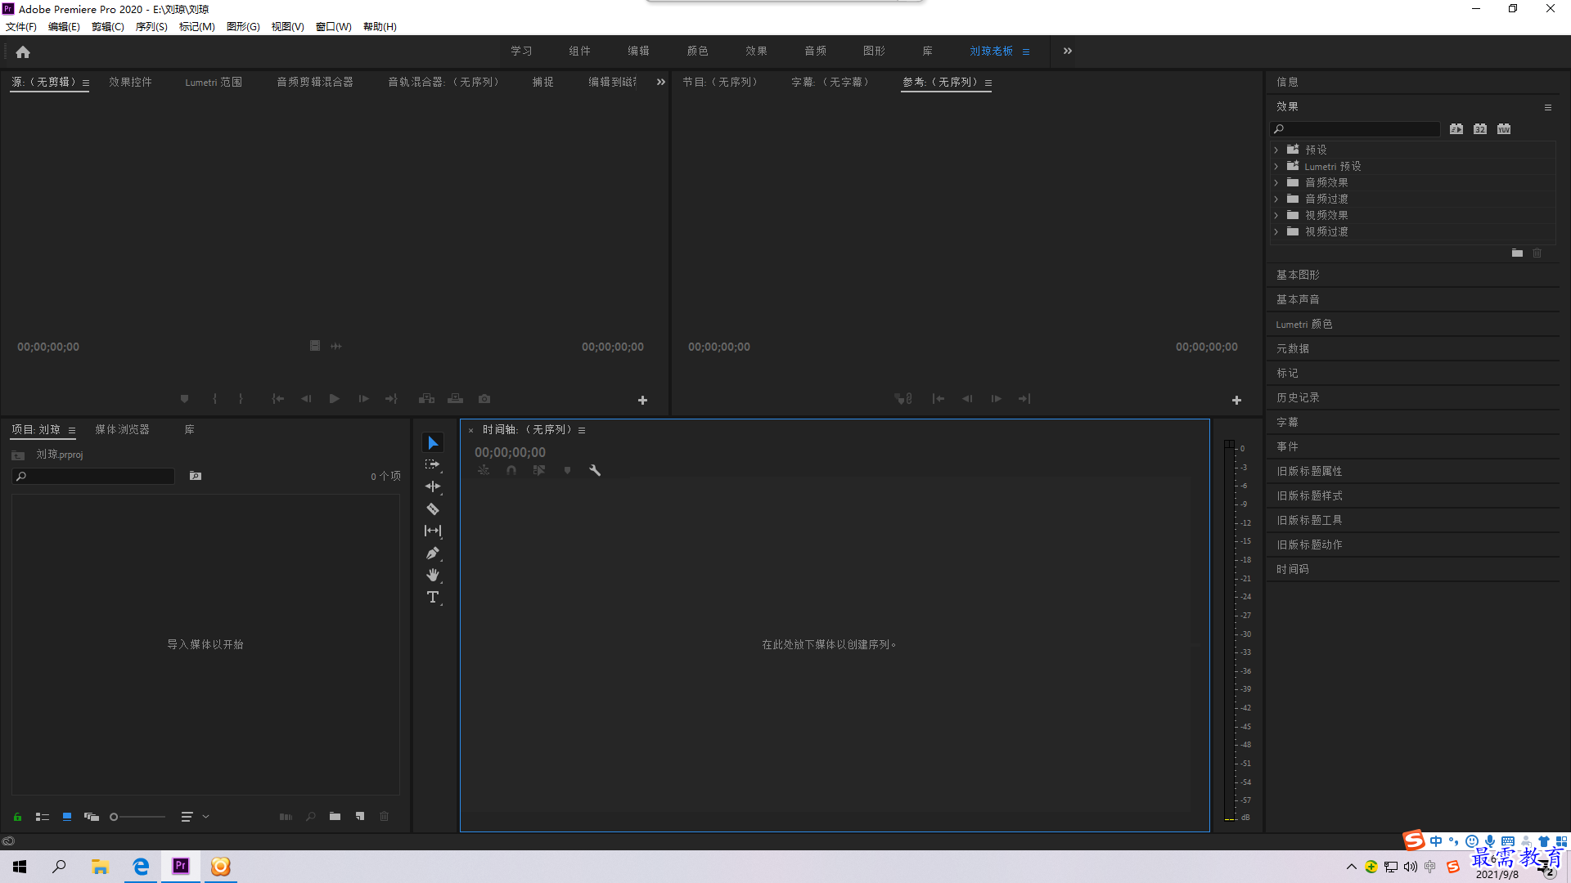Switch project panel to list view
Image resolution: width=1571 pixels, height=883 pixels.
click(x=43, y=817)
